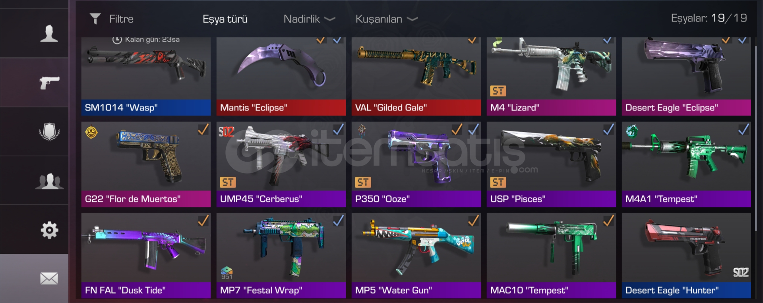Click the Filtre text button
Screen dimensions: 763x303
(x=121, y=19)
